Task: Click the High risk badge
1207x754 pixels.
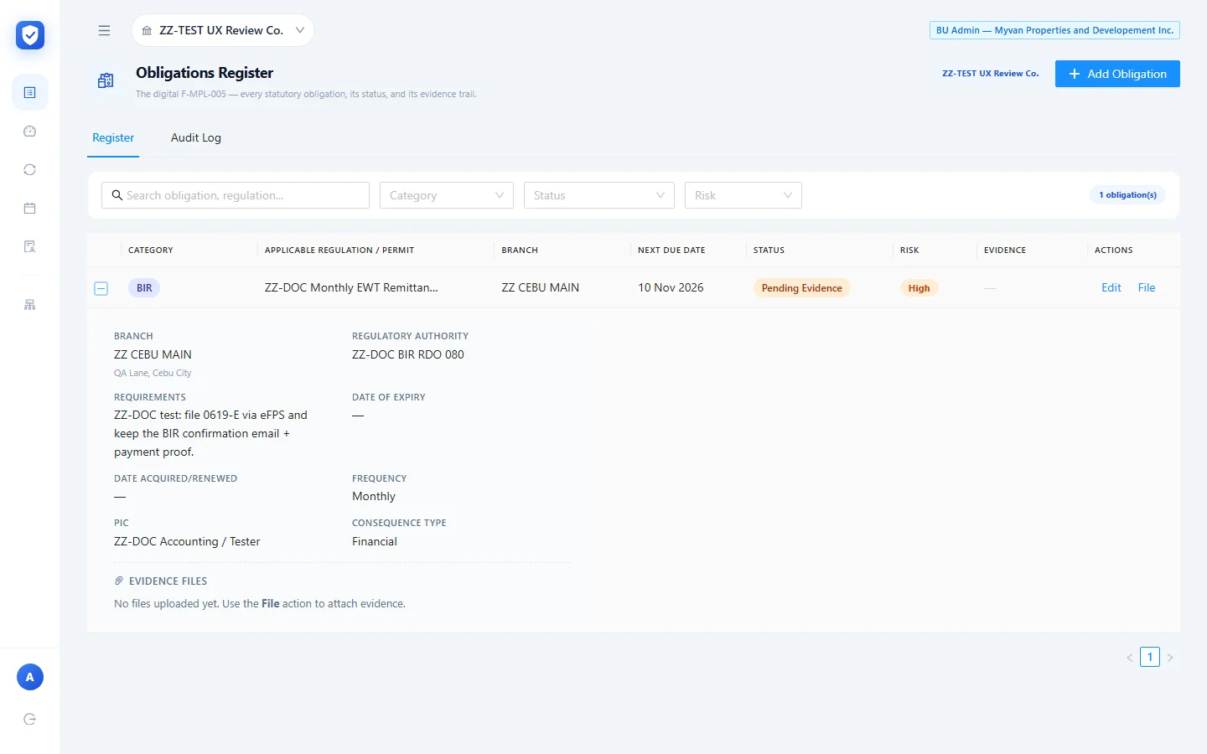Action: tap(919, 287)
